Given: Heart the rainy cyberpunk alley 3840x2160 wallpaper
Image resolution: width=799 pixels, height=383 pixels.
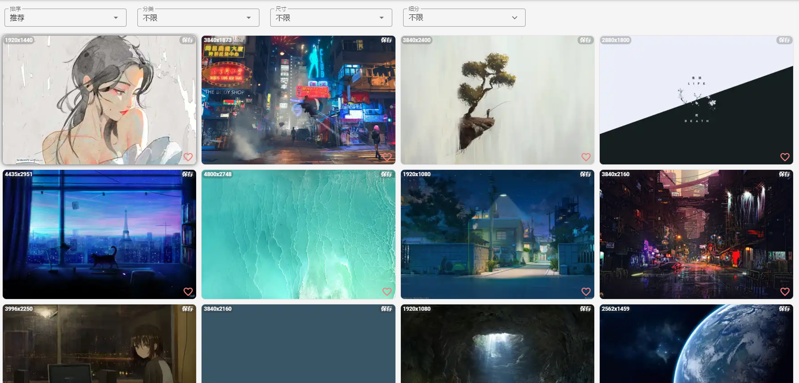Looking at the screenshot, I should coord(785,292).
